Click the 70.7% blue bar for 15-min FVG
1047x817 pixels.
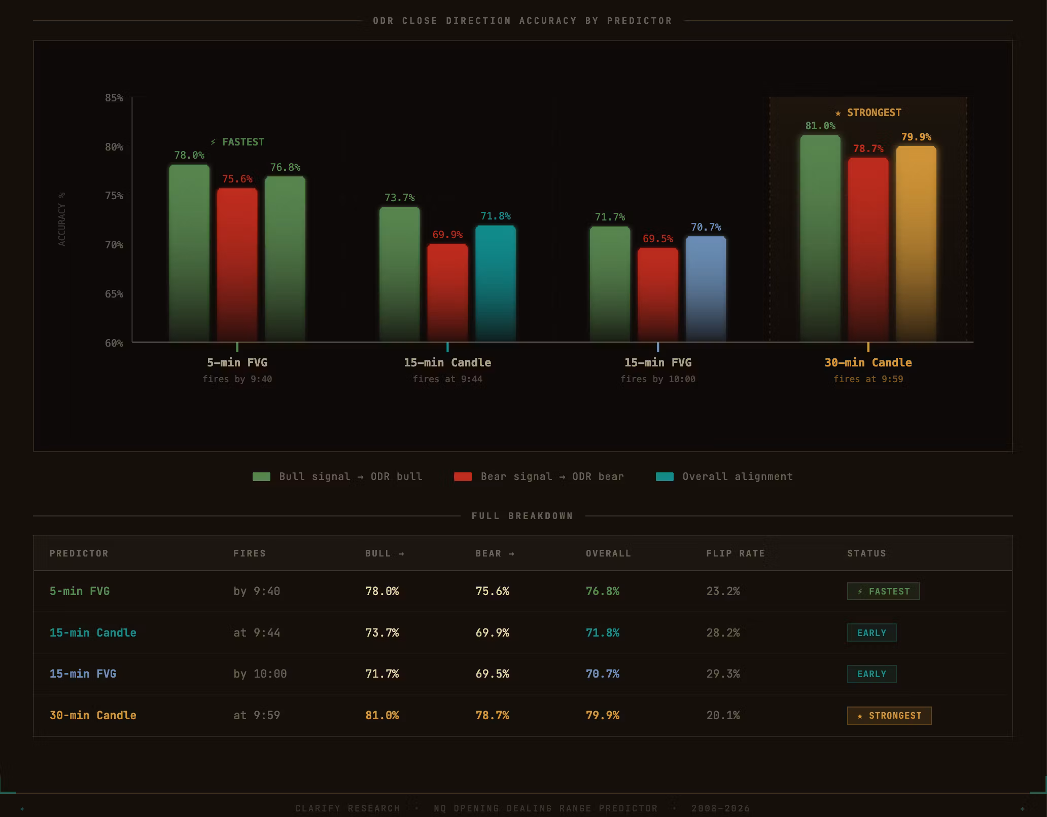point(706,289)
